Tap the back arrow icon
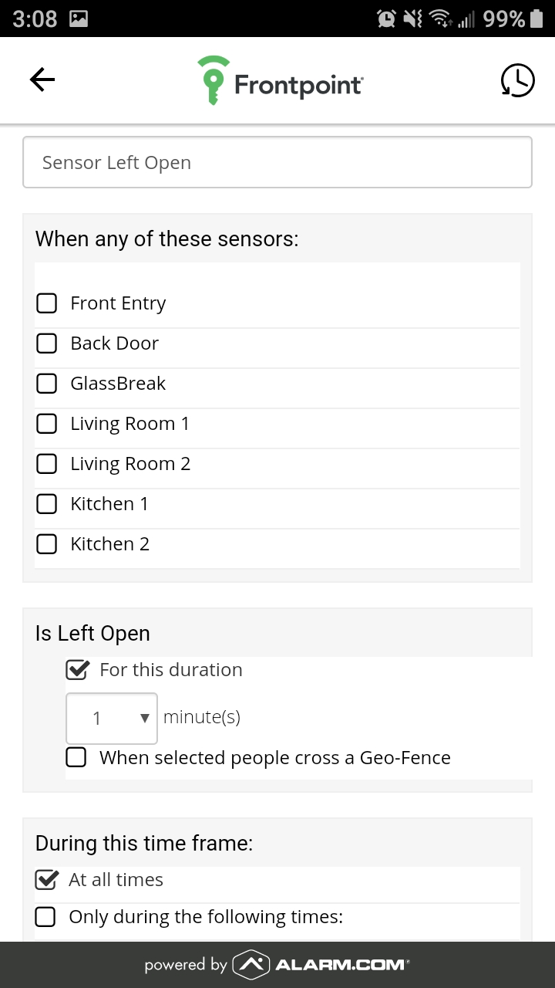This screenshot has width=555, height=988. 42,80
